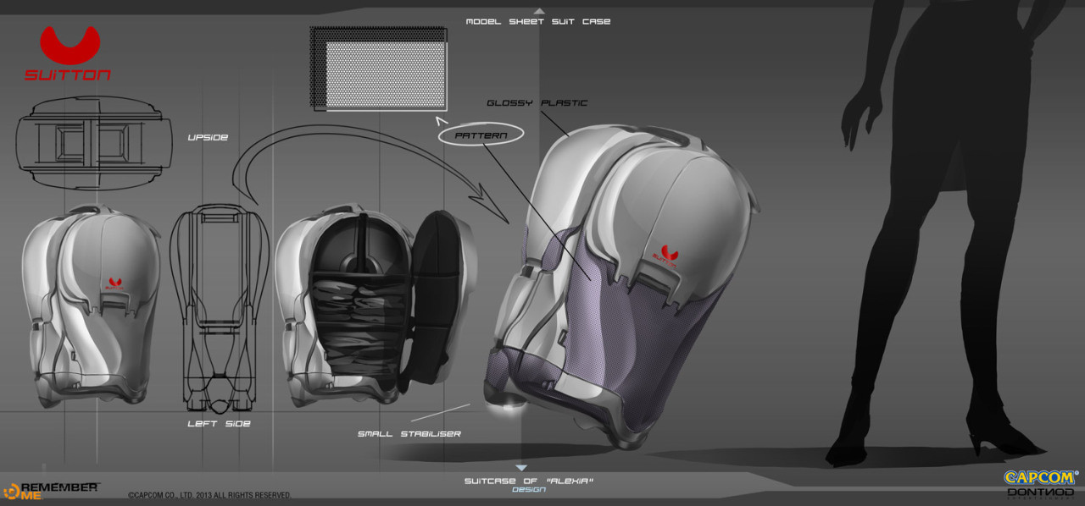This screenshot has width=1085, height=506.
Task: Click the woman silhouette figure
Action: (x=942, y=233)
